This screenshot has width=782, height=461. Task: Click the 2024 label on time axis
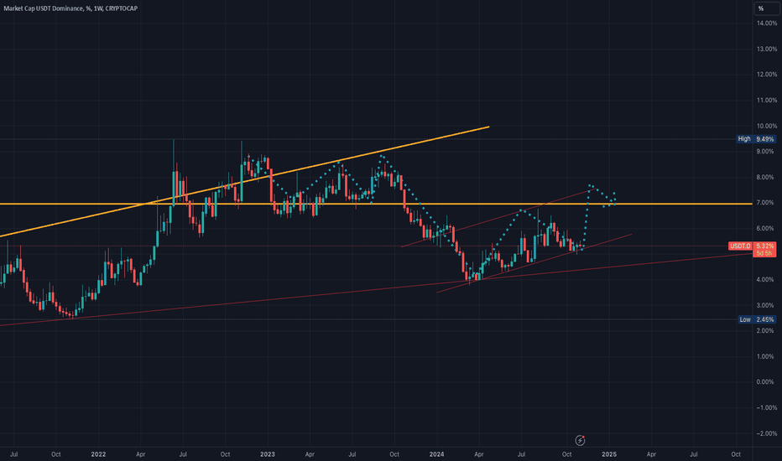pyautogui.click(x=437, y=454)
